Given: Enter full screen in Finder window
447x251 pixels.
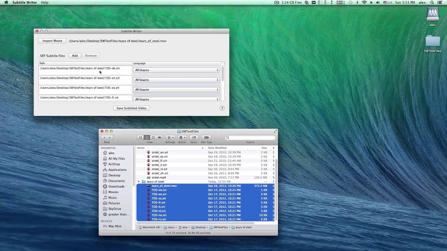Looking at the screenshot, I should (x=275, y=131).
